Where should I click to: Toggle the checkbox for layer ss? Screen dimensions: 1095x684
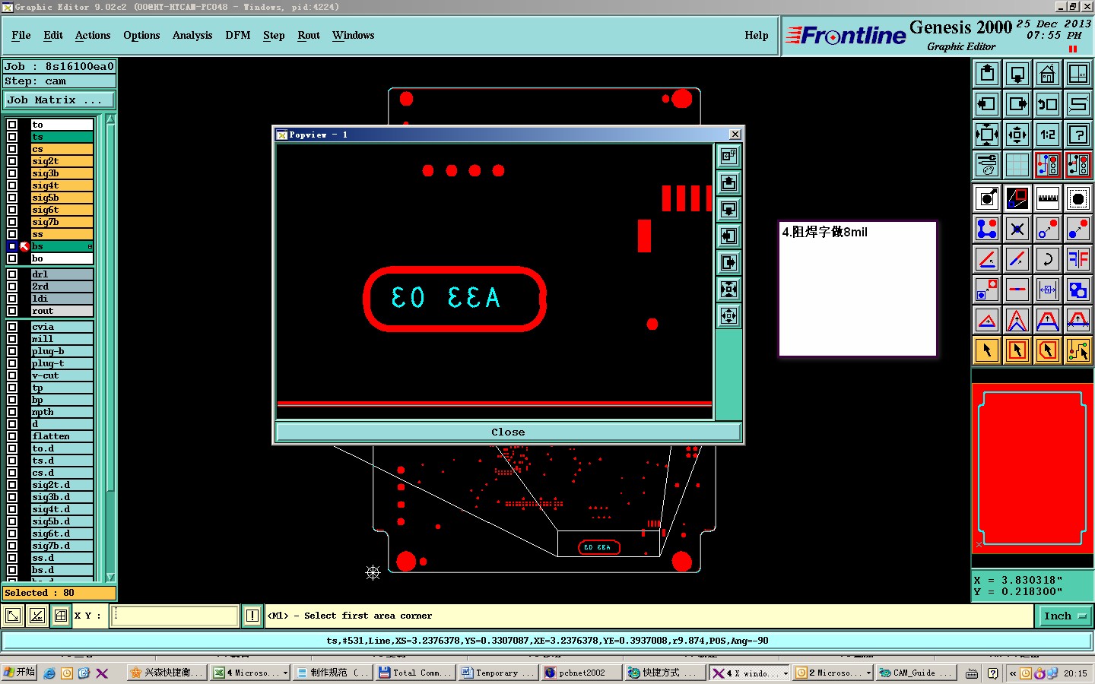point(12,234)
